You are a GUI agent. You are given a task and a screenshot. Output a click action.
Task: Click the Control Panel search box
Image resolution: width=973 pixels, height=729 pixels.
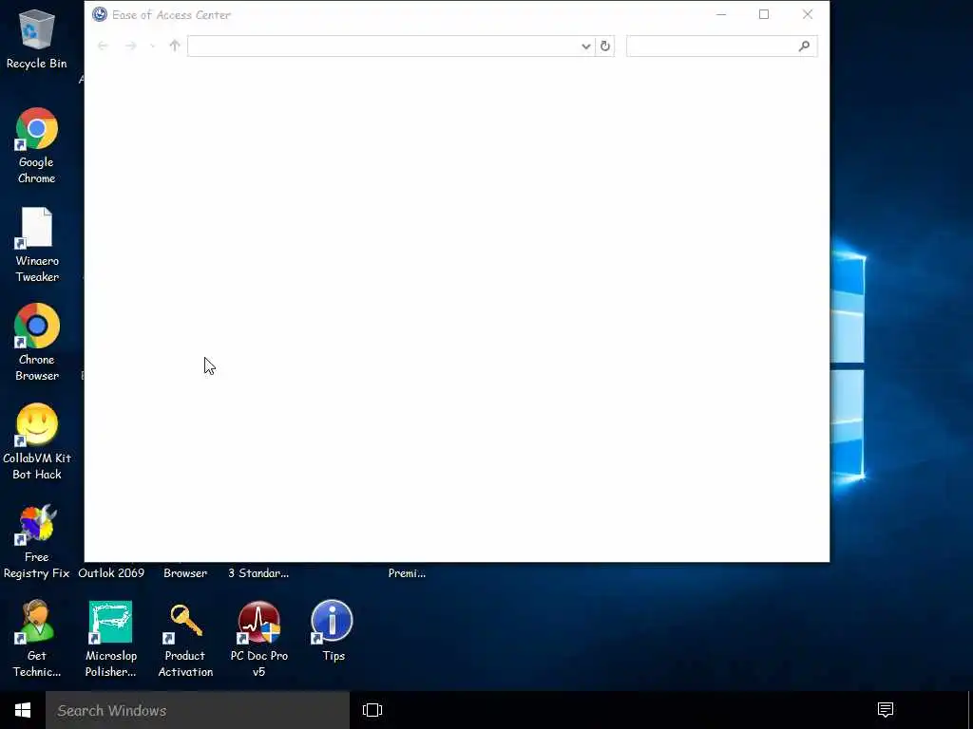(x=722, y=46)
